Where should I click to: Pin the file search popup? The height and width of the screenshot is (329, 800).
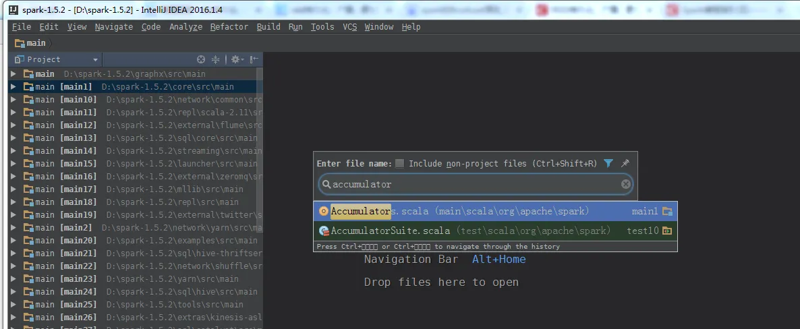[625, 163]
